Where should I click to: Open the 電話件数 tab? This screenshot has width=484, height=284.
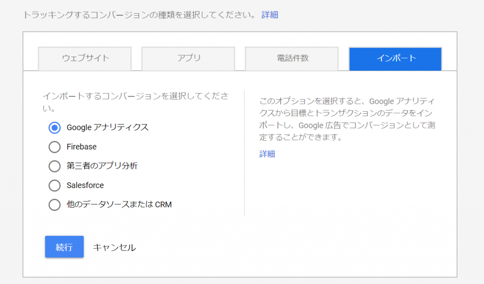coord(292,58)
